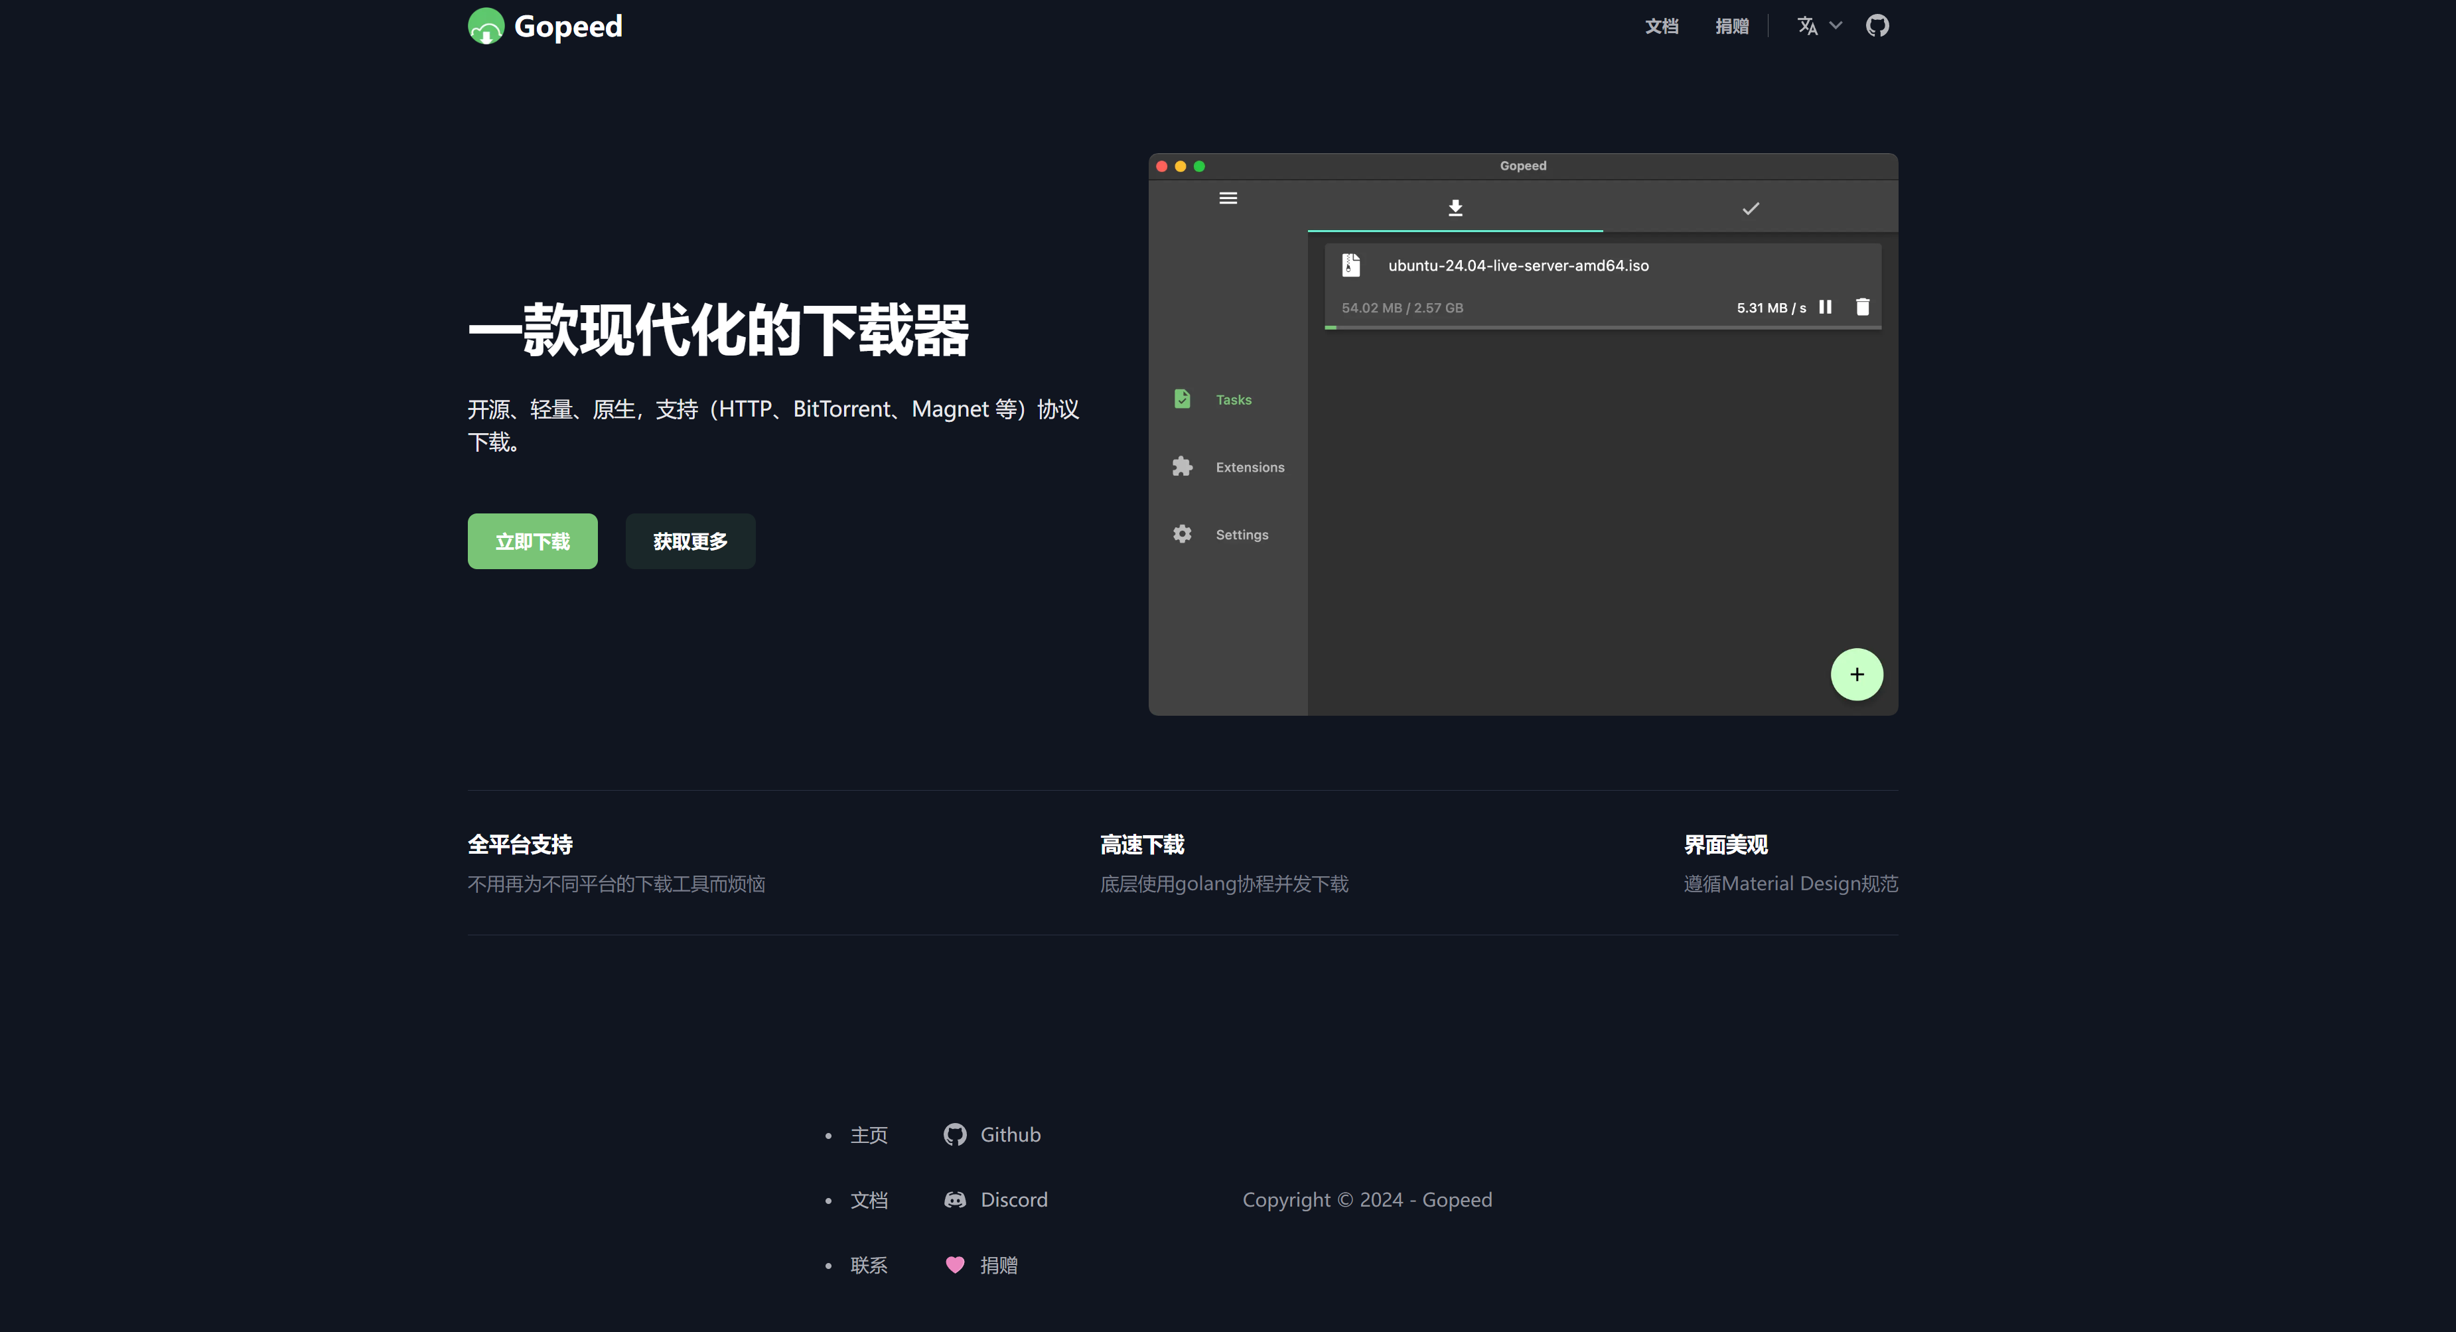Click the footer Discord text link
2456x1332 pixels.
(x=1013, y=1201)
